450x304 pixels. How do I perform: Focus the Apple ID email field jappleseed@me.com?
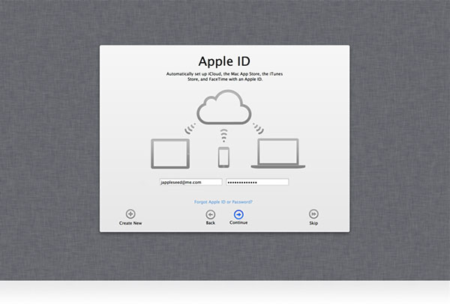(x=190, y=182)
